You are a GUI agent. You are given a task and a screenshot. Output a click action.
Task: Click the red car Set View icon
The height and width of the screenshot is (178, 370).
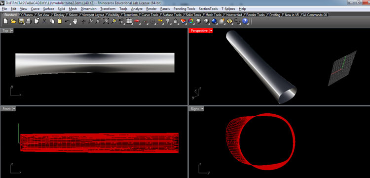[137, 21]
